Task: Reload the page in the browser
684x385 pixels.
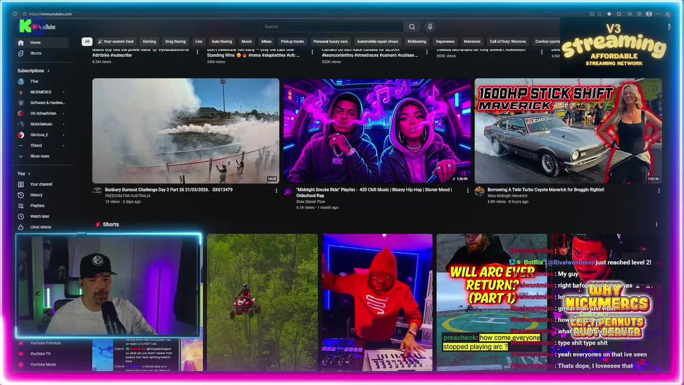Action: pyautogui.click(x=14, y=14)
